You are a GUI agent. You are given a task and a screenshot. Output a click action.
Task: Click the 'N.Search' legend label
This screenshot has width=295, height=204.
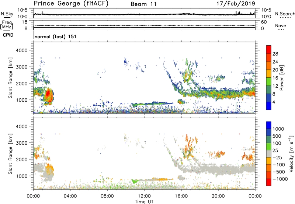coord(285,14)
